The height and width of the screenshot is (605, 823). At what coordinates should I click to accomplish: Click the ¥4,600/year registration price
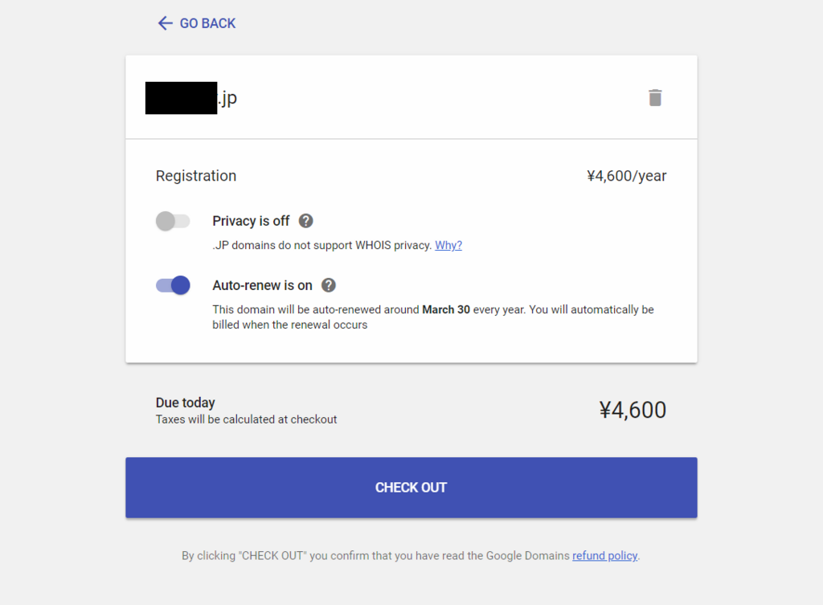[627, 176]
